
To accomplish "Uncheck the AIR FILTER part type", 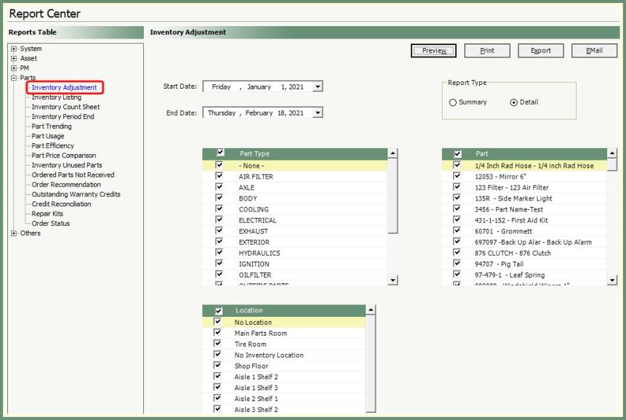I will (x=219, y=176).
